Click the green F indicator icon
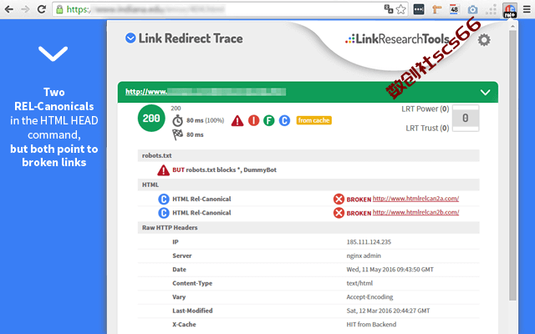The height and width of the screenshot is (334, 535). click(x=269, y=120)
